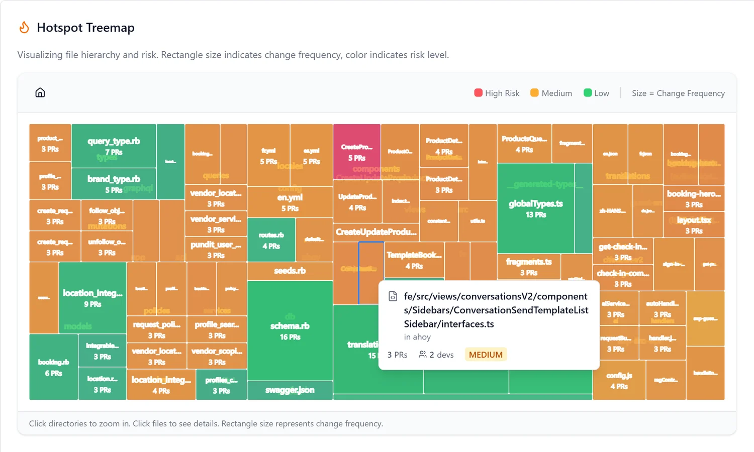Viewport: 754px width, 452px height.
Task: Select booking.rb with 6 PRs
Action: point(53,366)
